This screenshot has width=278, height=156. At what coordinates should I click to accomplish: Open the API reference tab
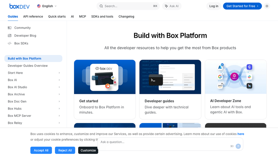coord(33,16)
